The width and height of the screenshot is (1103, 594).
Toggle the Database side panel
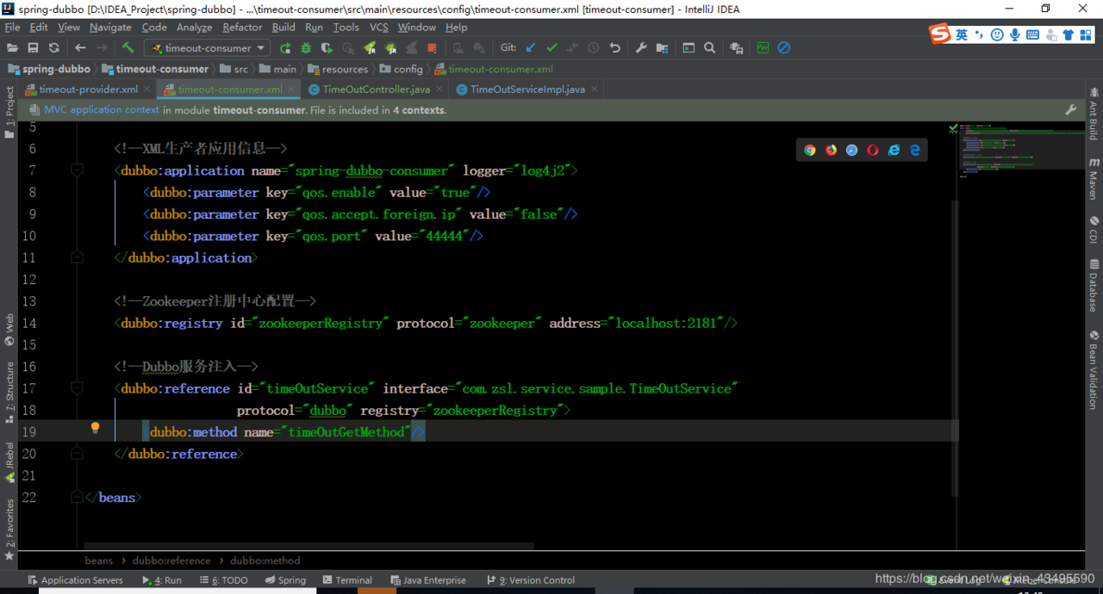pos(1094,285)
